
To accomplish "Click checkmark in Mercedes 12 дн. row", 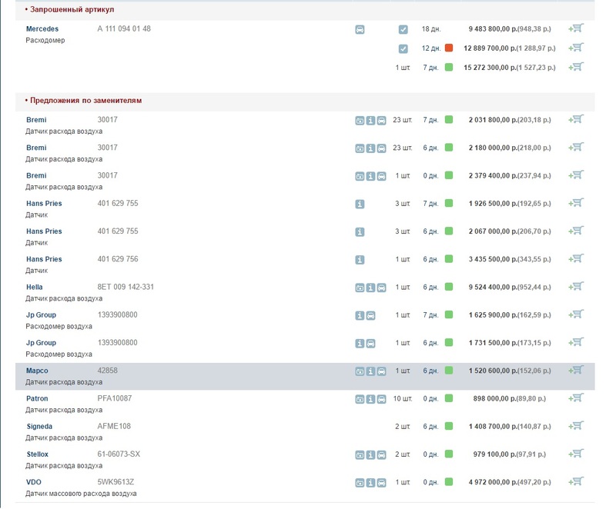I will click(x=403, y=48).
